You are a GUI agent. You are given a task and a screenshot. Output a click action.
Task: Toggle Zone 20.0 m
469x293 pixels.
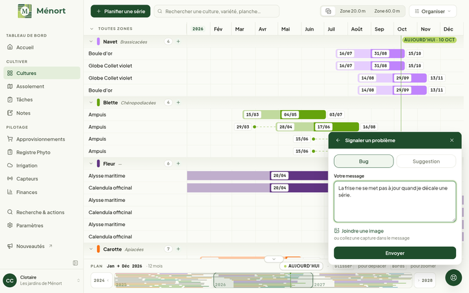pos(352,11)
